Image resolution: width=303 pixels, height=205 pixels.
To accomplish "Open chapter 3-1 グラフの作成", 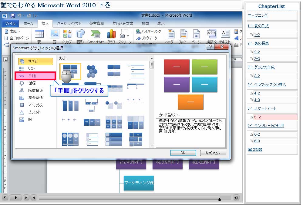I will pyautogui.click(x=261, y=67).
